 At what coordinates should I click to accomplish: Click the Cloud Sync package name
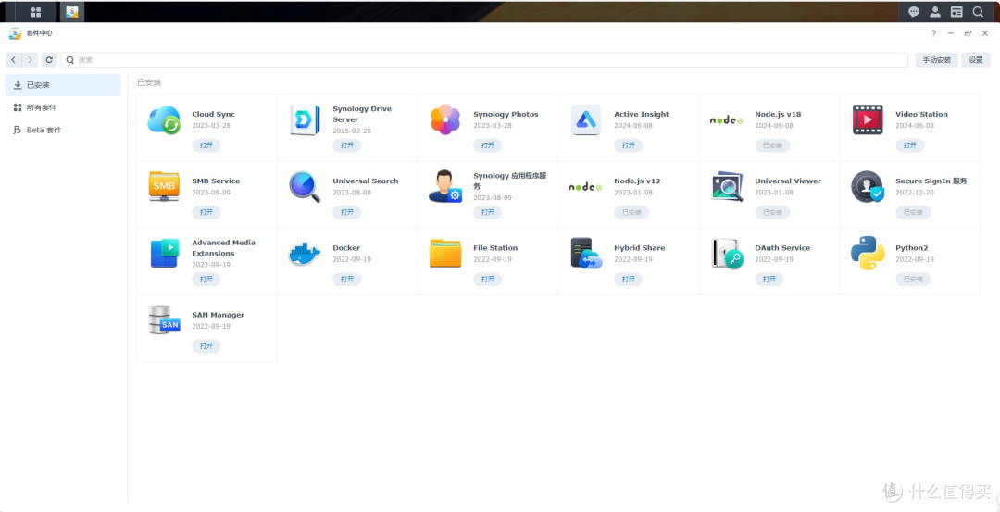click(214, 114)
